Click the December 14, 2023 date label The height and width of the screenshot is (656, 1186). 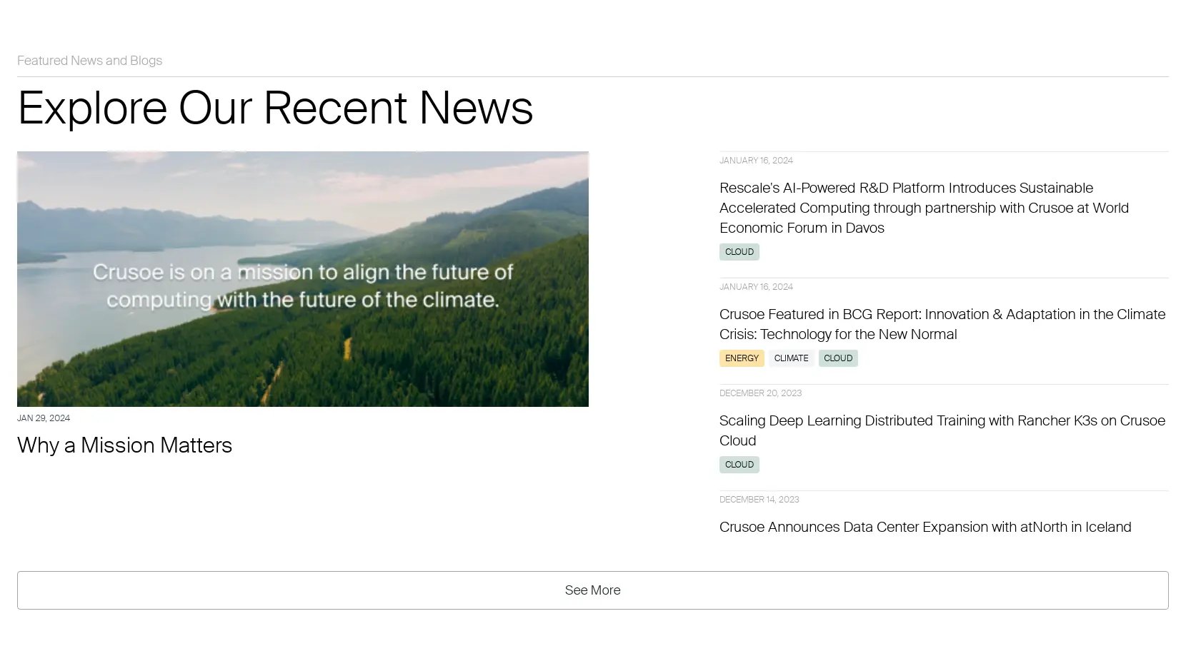click(x=759, y=500)
